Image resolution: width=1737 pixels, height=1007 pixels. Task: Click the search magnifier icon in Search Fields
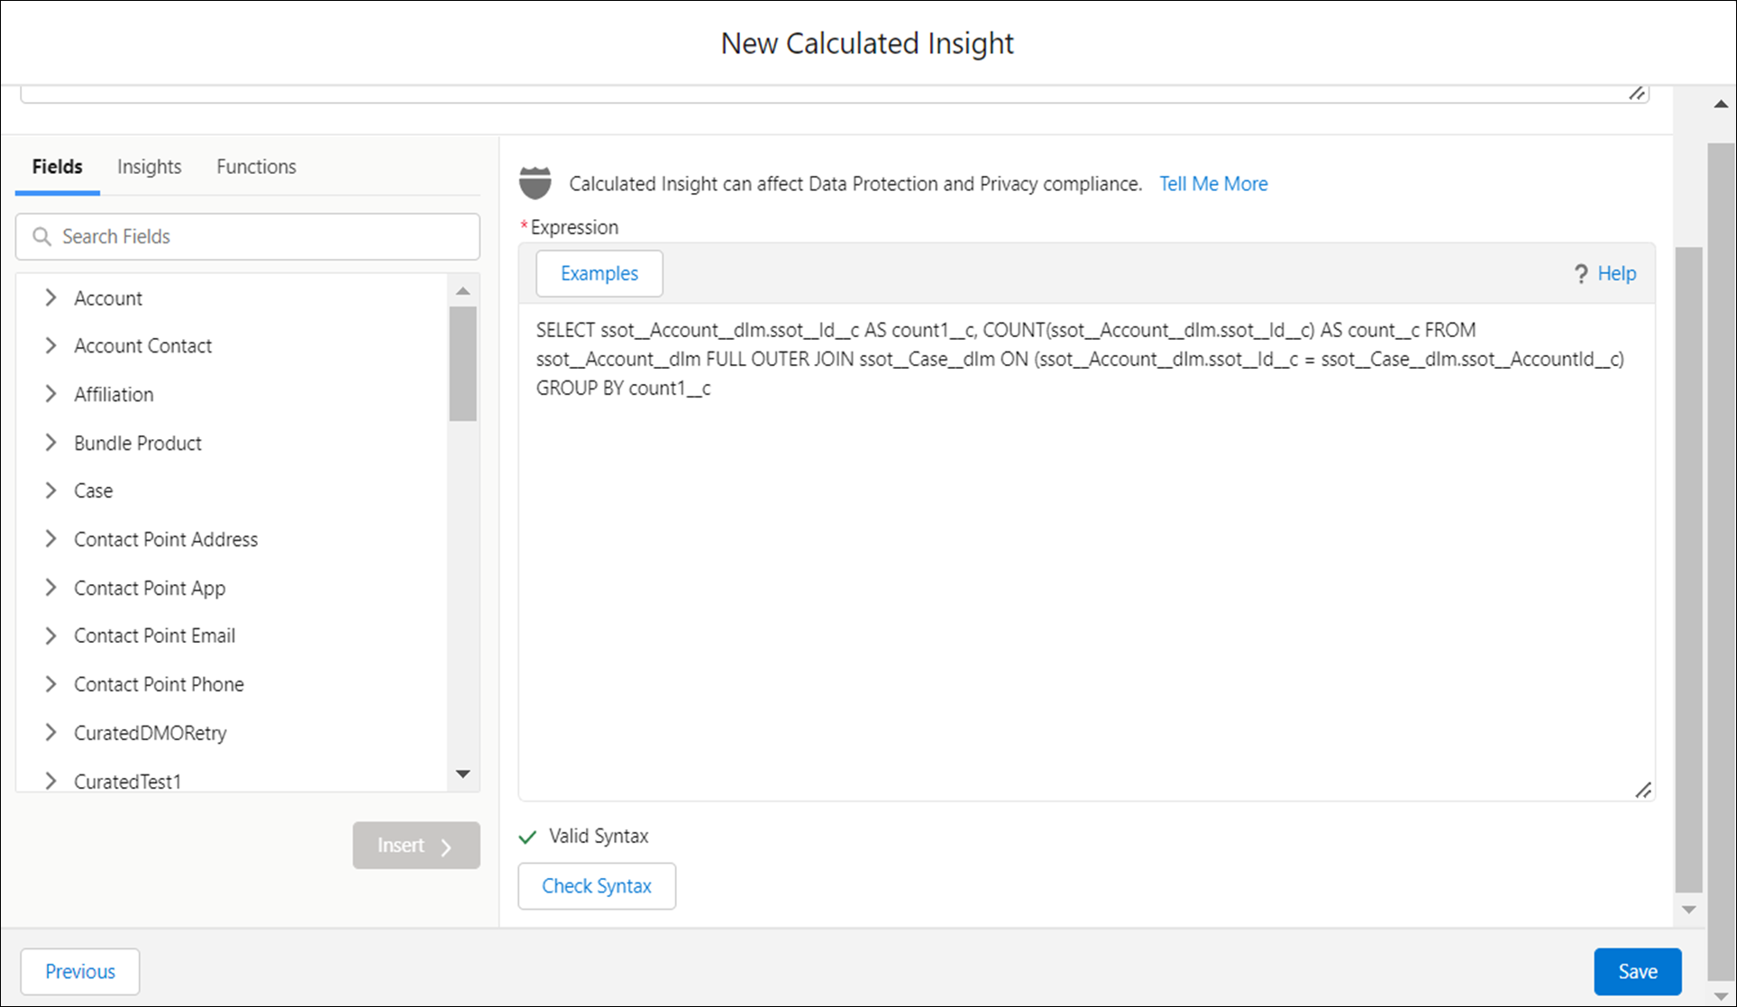click(x=41, y=236)
